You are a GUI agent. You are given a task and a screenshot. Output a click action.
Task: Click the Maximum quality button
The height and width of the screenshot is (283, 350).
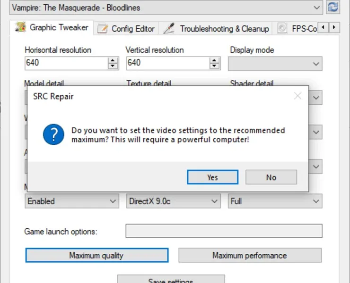click(97, 255)
